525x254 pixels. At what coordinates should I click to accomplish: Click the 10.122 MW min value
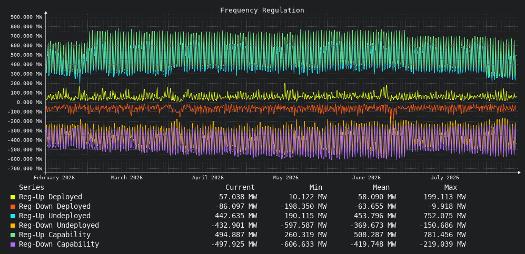click(308, 197)
